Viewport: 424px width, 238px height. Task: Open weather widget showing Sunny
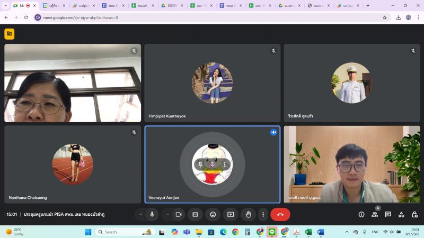tap(15, 232)
